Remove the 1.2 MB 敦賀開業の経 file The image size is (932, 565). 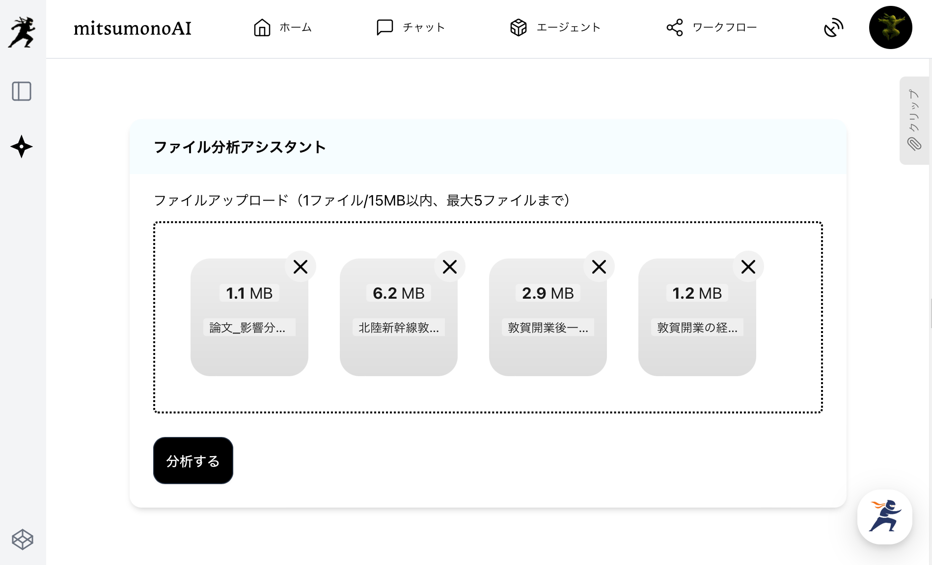tap(748, 267)
